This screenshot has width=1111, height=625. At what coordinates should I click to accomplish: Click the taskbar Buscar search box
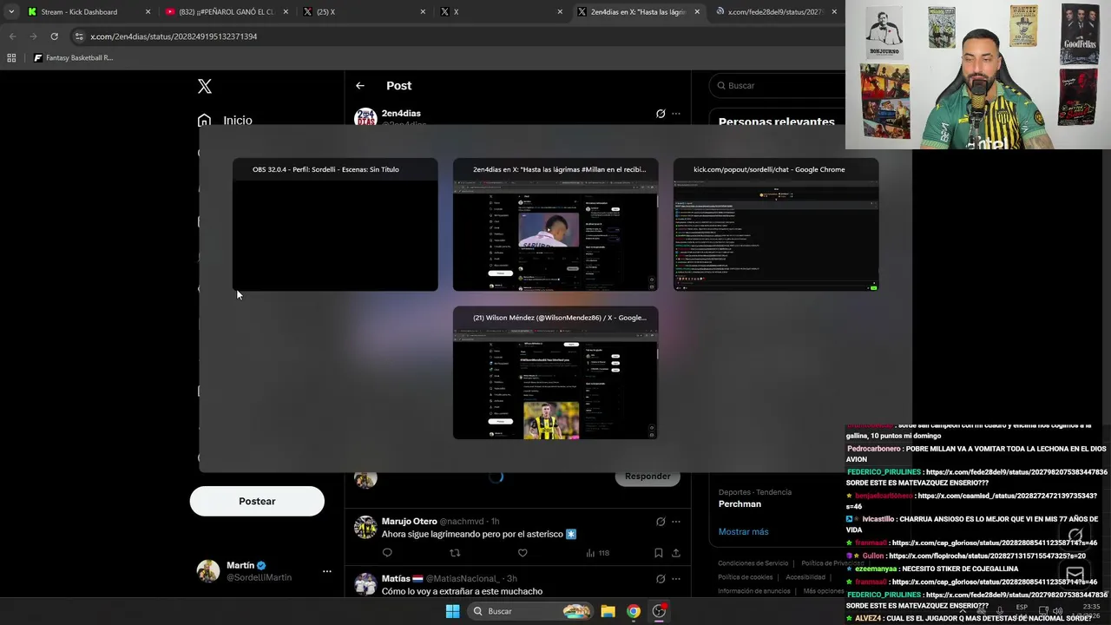click(x=532, y=611)
